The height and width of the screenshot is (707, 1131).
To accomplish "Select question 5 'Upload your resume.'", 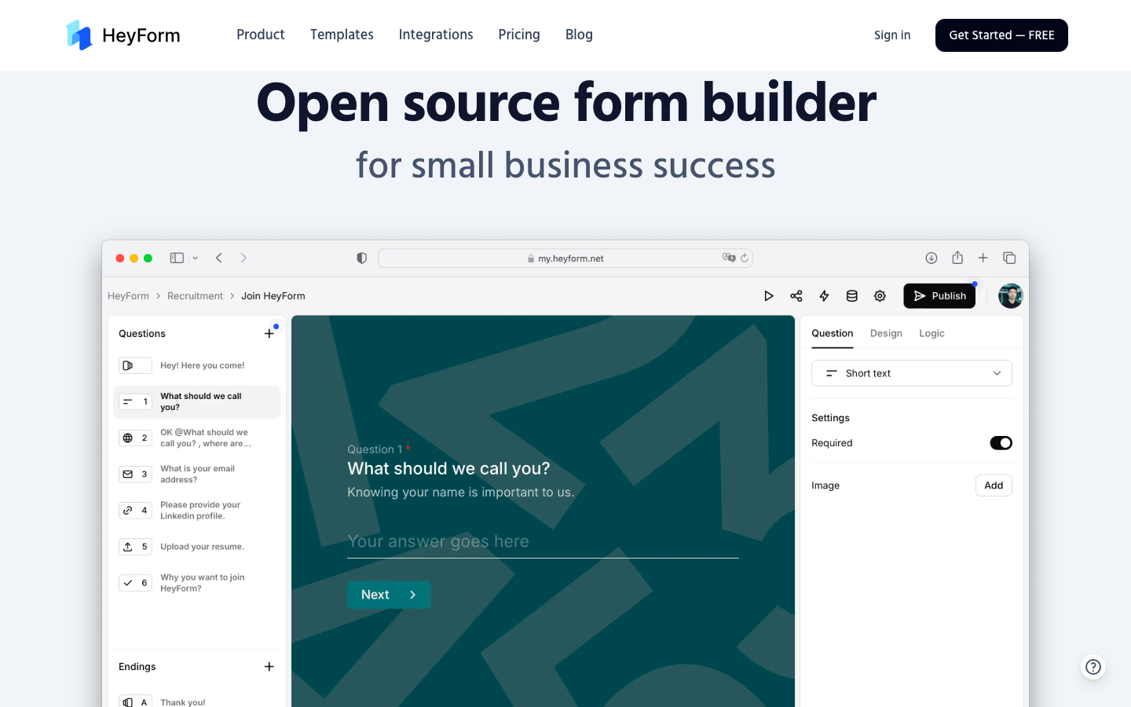I will (x=196, y=547).
